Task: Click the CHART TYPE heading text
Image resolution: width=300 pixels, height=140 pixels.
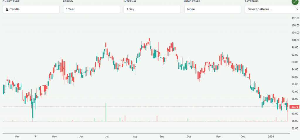Action: tap(11, 1)
